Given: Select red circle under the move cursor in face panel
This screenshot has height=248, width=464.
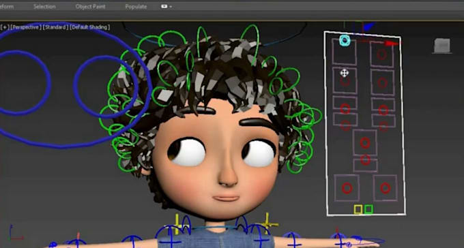Looking at the screenshot, I should click(x=345, y=81).
